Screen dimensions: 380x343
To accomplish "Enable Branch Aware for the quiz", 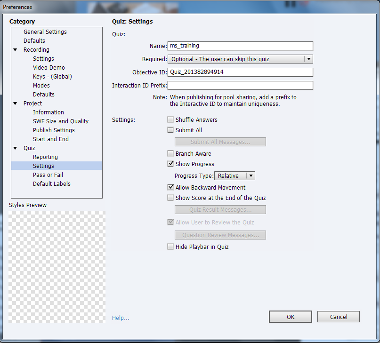I will (x=170, y=153).
